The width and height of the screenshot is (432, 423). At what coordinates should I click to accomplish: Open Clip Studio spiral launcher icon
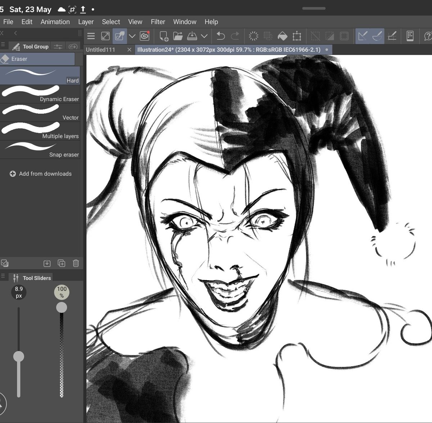145,36
